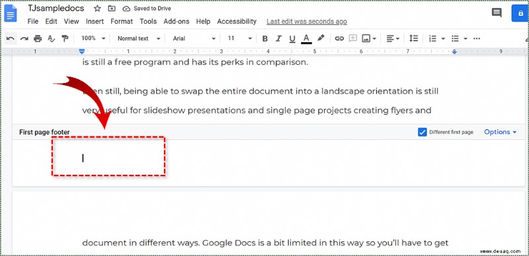This screenshot has height=256, width=529.
Task: Expand the Arial font dropdown
Action: coord(194,38)
